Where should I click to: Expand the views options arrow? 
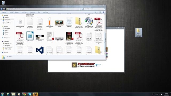[x=97, y=12]
